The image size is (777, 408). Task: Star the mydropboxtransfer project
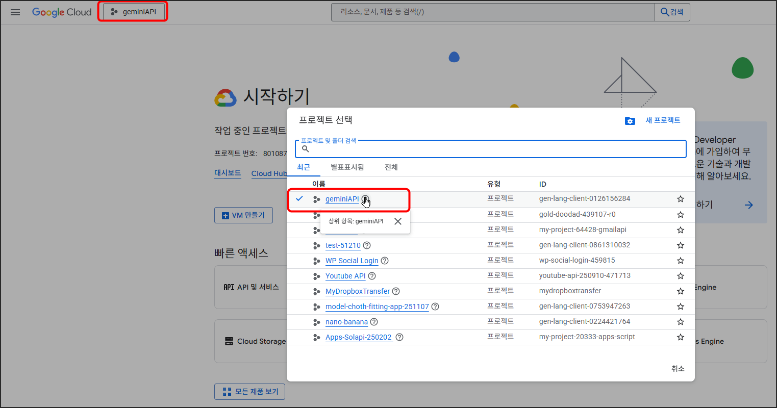click(681, 291)
